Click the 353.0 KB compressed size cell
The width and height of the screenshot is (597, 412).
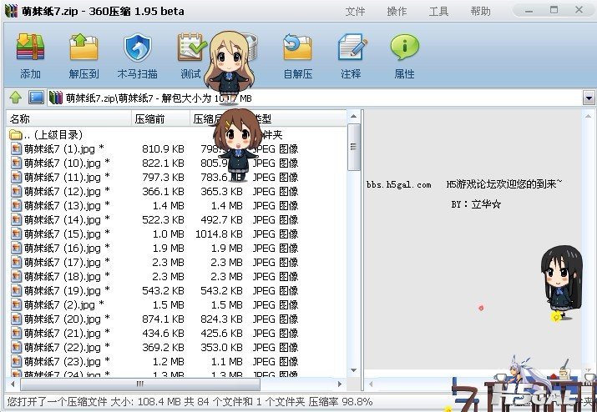pos(221,347)
